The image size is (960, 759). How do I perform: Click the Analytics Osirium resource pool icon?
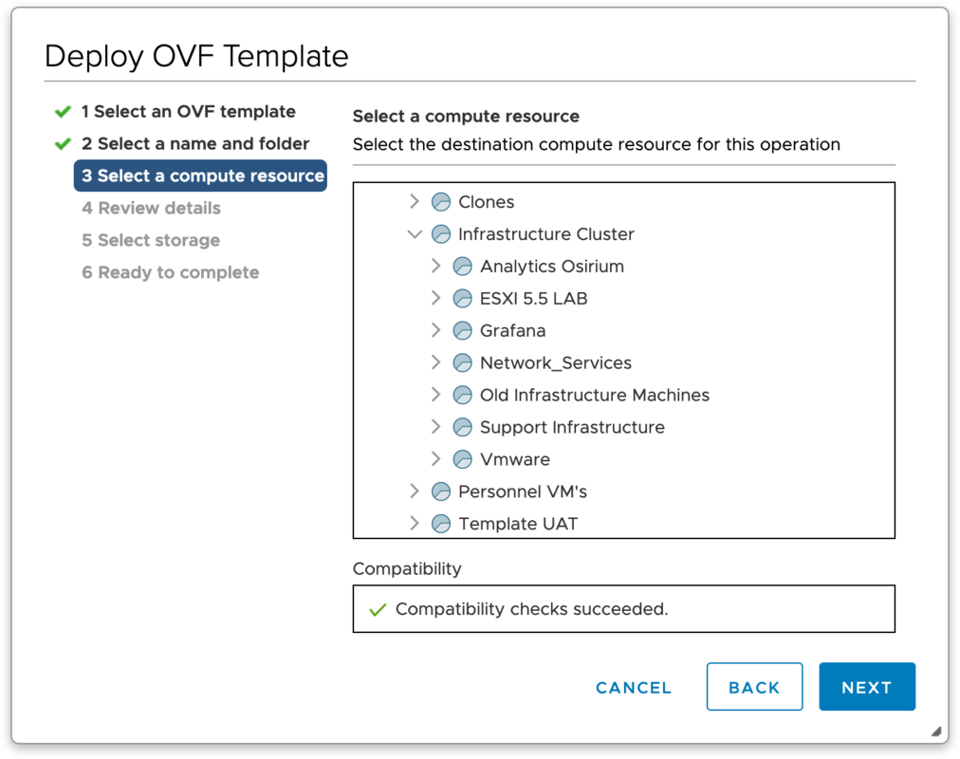pyautogui.click(x=462, y=267)
